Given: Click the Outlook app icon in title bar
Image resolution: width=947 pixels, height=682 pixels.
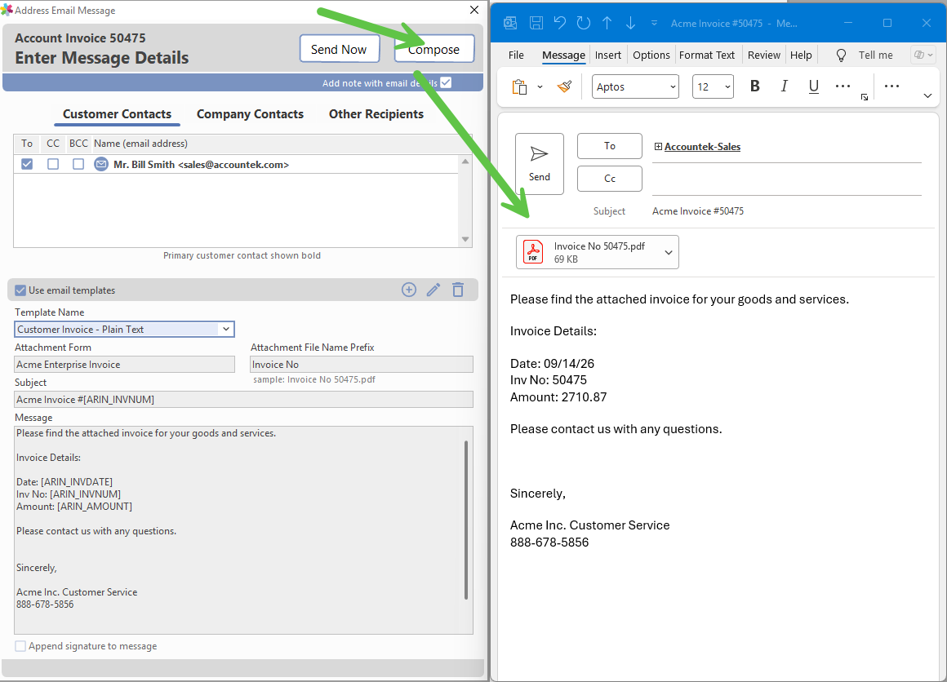Looking at the screenshot, I should [510, 24].
